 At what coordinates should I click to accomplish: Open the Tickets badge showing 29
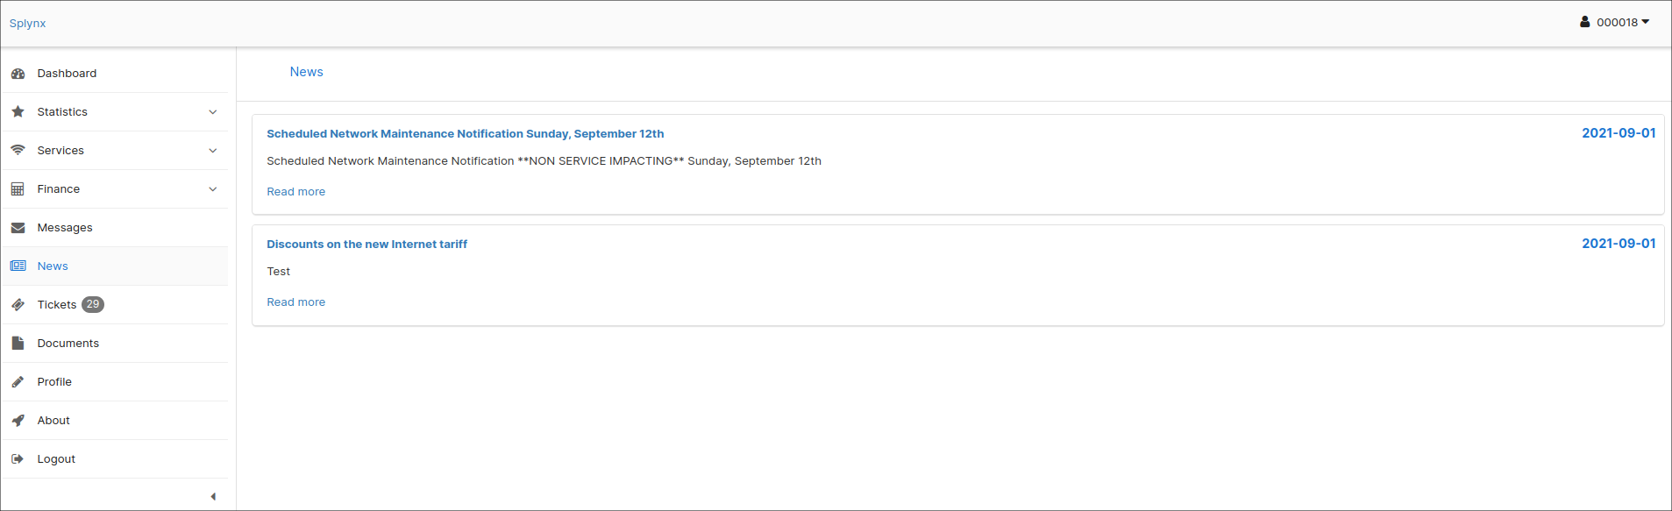click(x=93, y=304)
